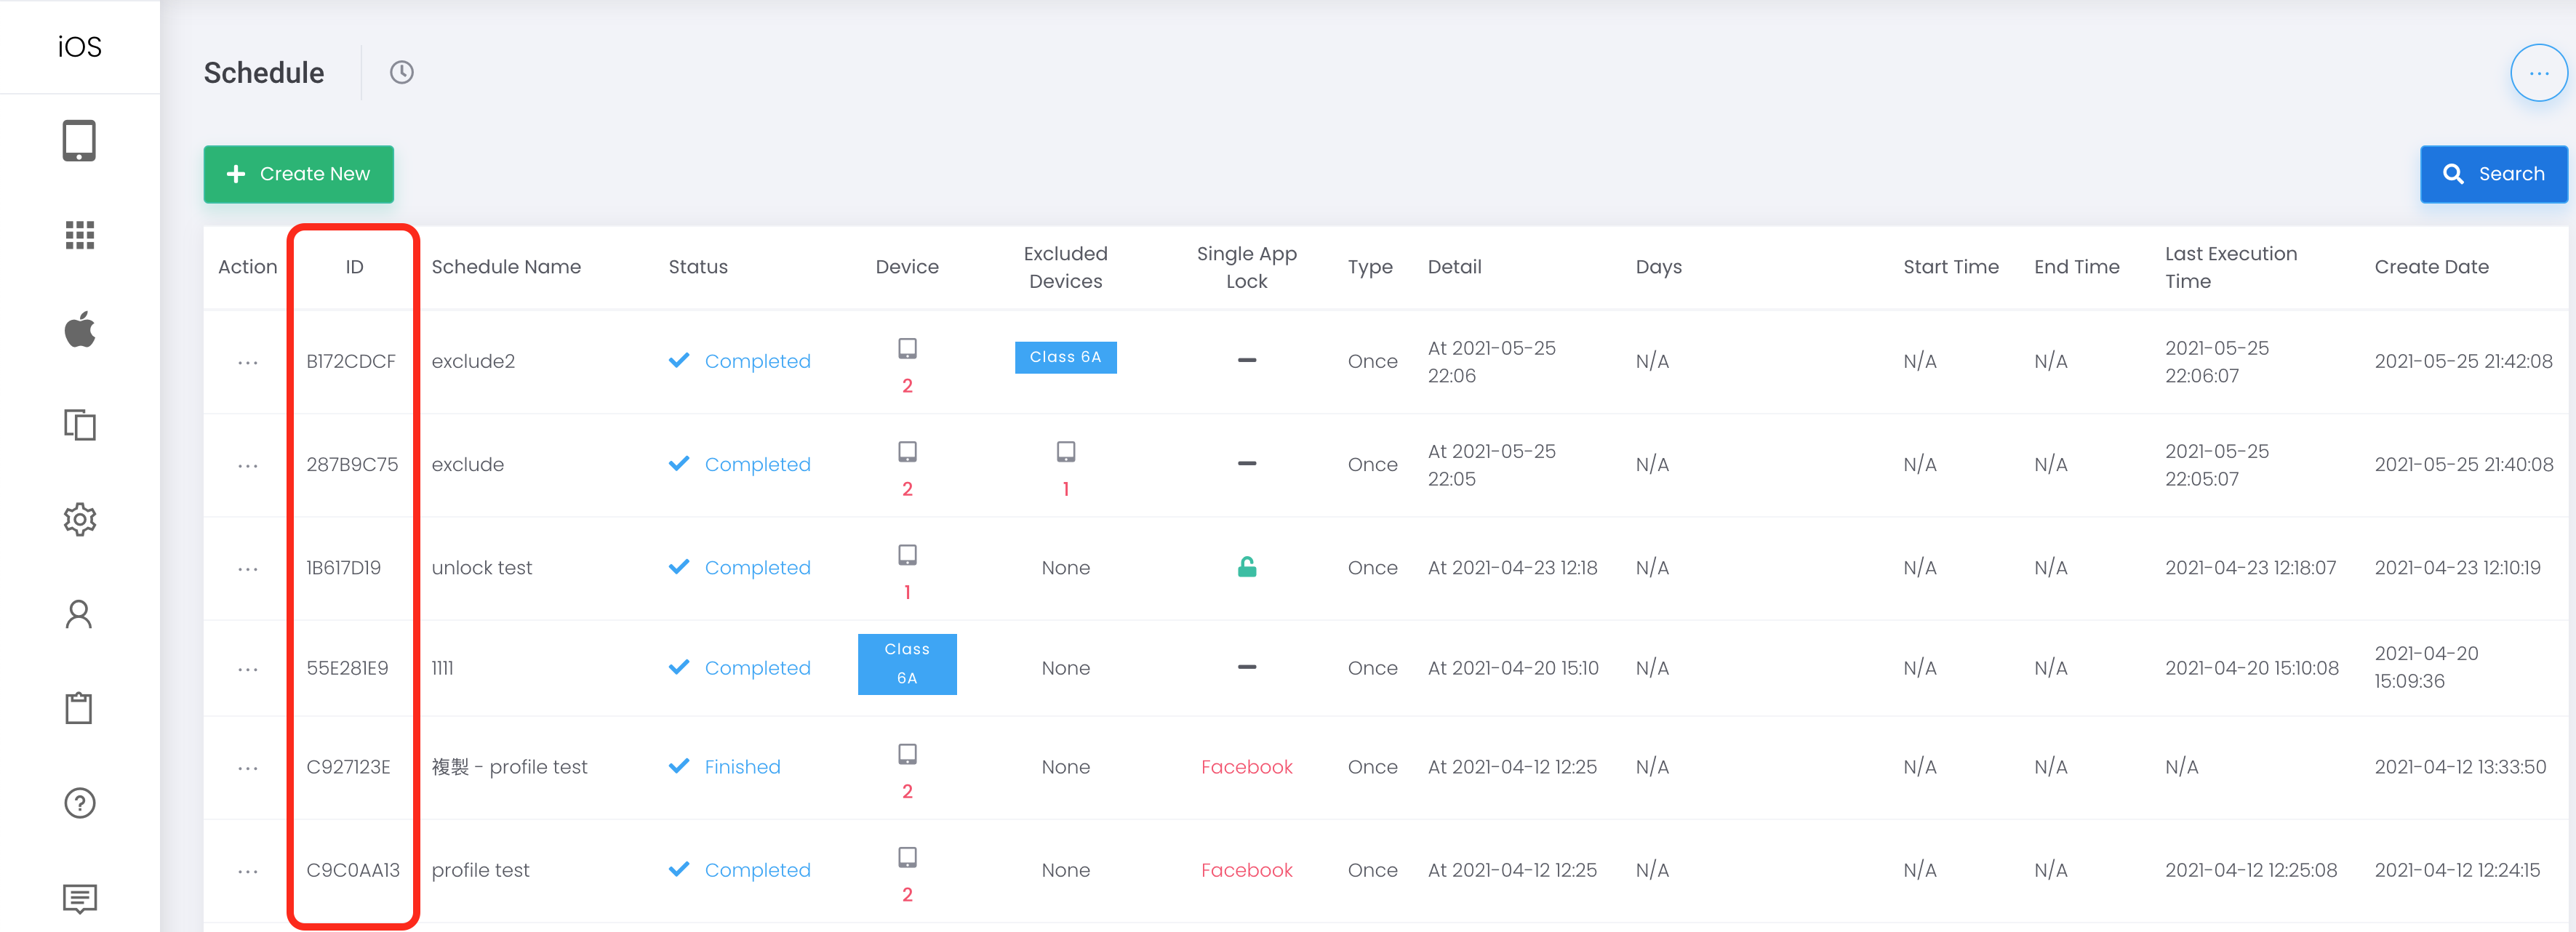2576x932 pixels.
Task: Click the Schedule Name column header
Action: pyautogui.click(x=506, y=267)
